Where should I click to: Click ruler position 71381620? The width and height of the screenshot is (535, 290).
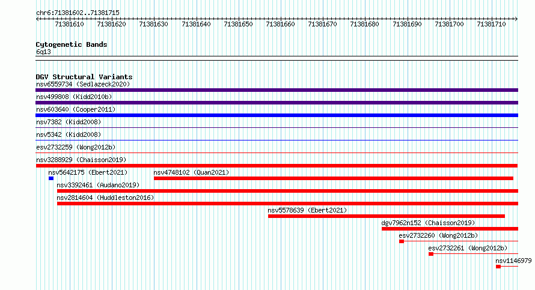pos(112,24)
